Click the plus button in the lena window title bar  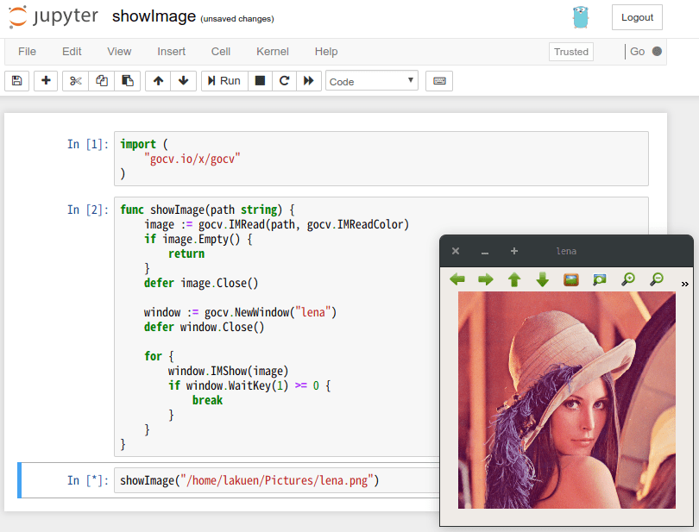(514, 251)
